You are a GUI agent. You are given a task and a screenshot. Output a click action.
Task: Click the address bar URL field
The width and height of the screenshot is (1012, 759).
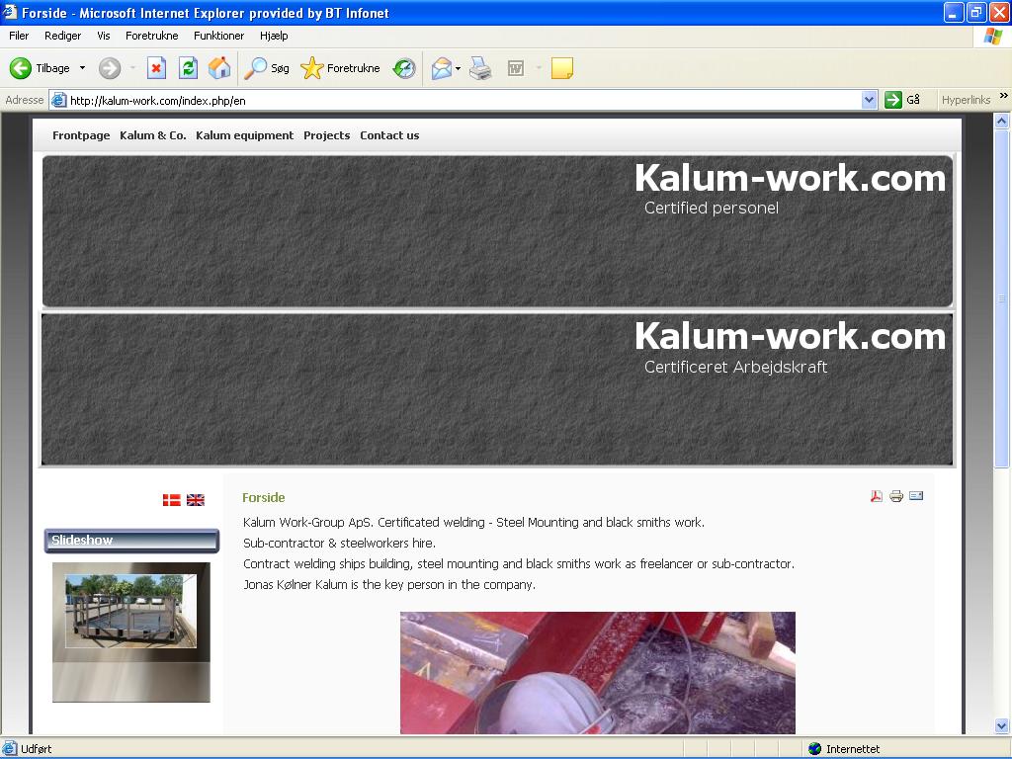click(x=464, y=100)
